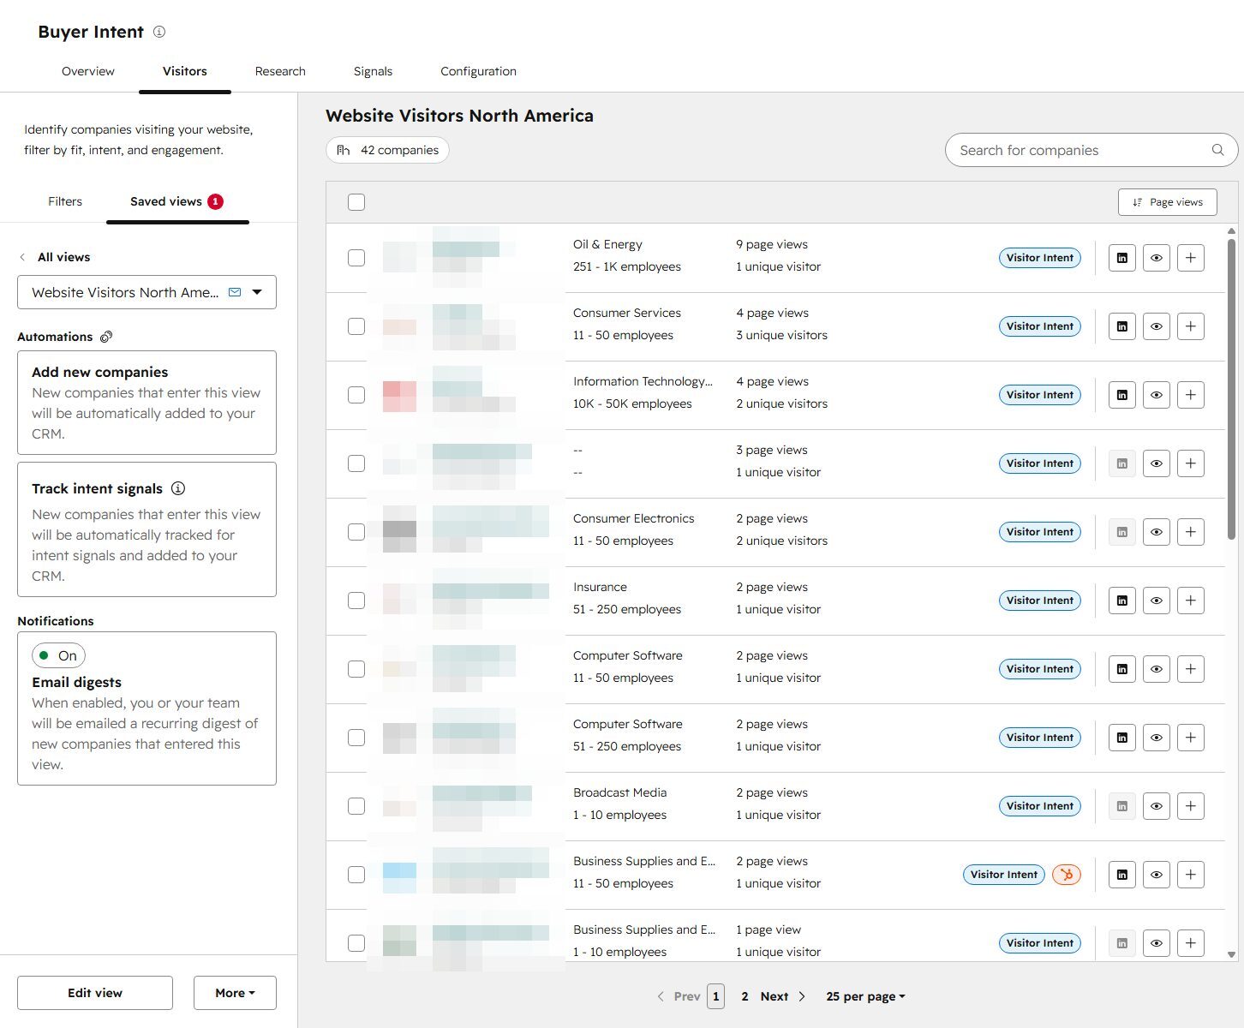Add the Oil & Energy company with plus

pos(1191,258)
